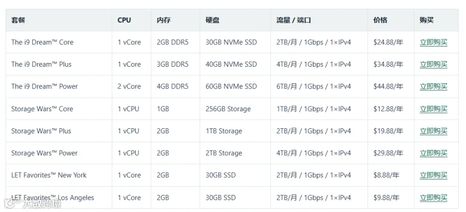Click the Storage Wars Power plan name
Viewport: 466px width, 212px height.
pos(45,153)
